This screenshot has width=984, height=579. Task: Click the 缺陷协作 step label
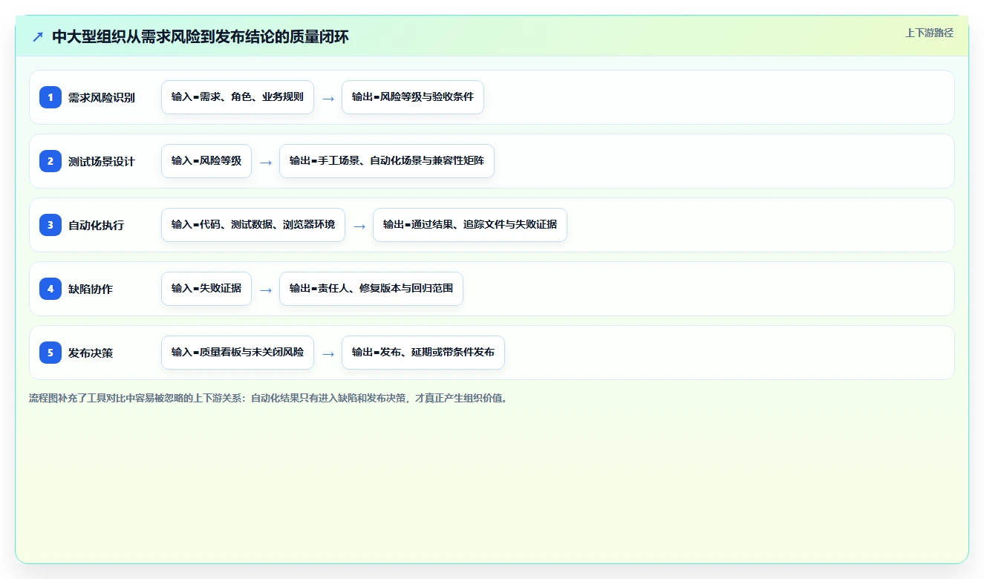(x=91, y=289)
